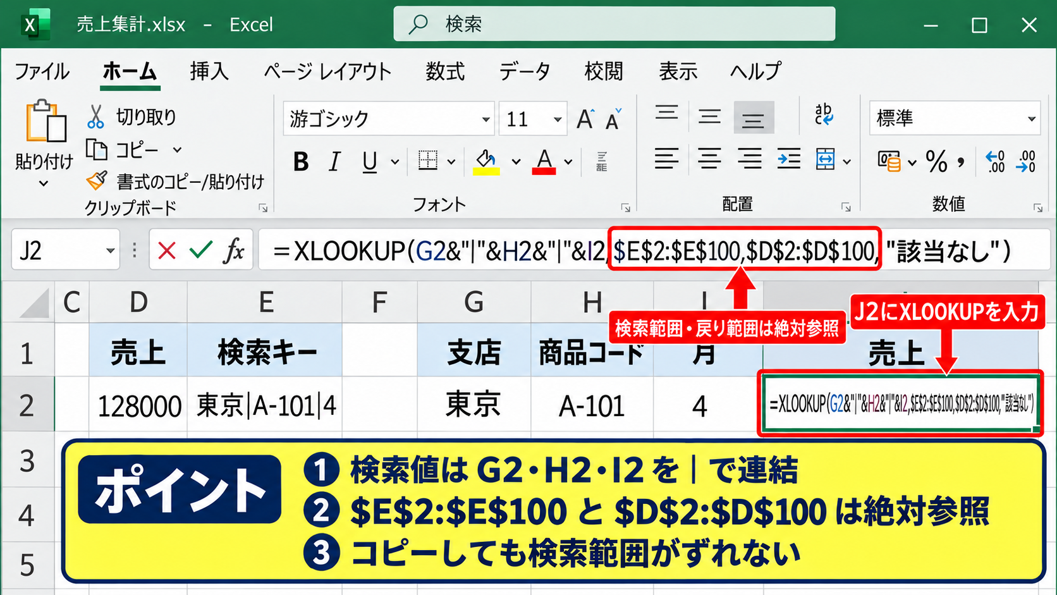
Task: Open the font name dropdown 游ゴシック
Action: click(486, 120)
